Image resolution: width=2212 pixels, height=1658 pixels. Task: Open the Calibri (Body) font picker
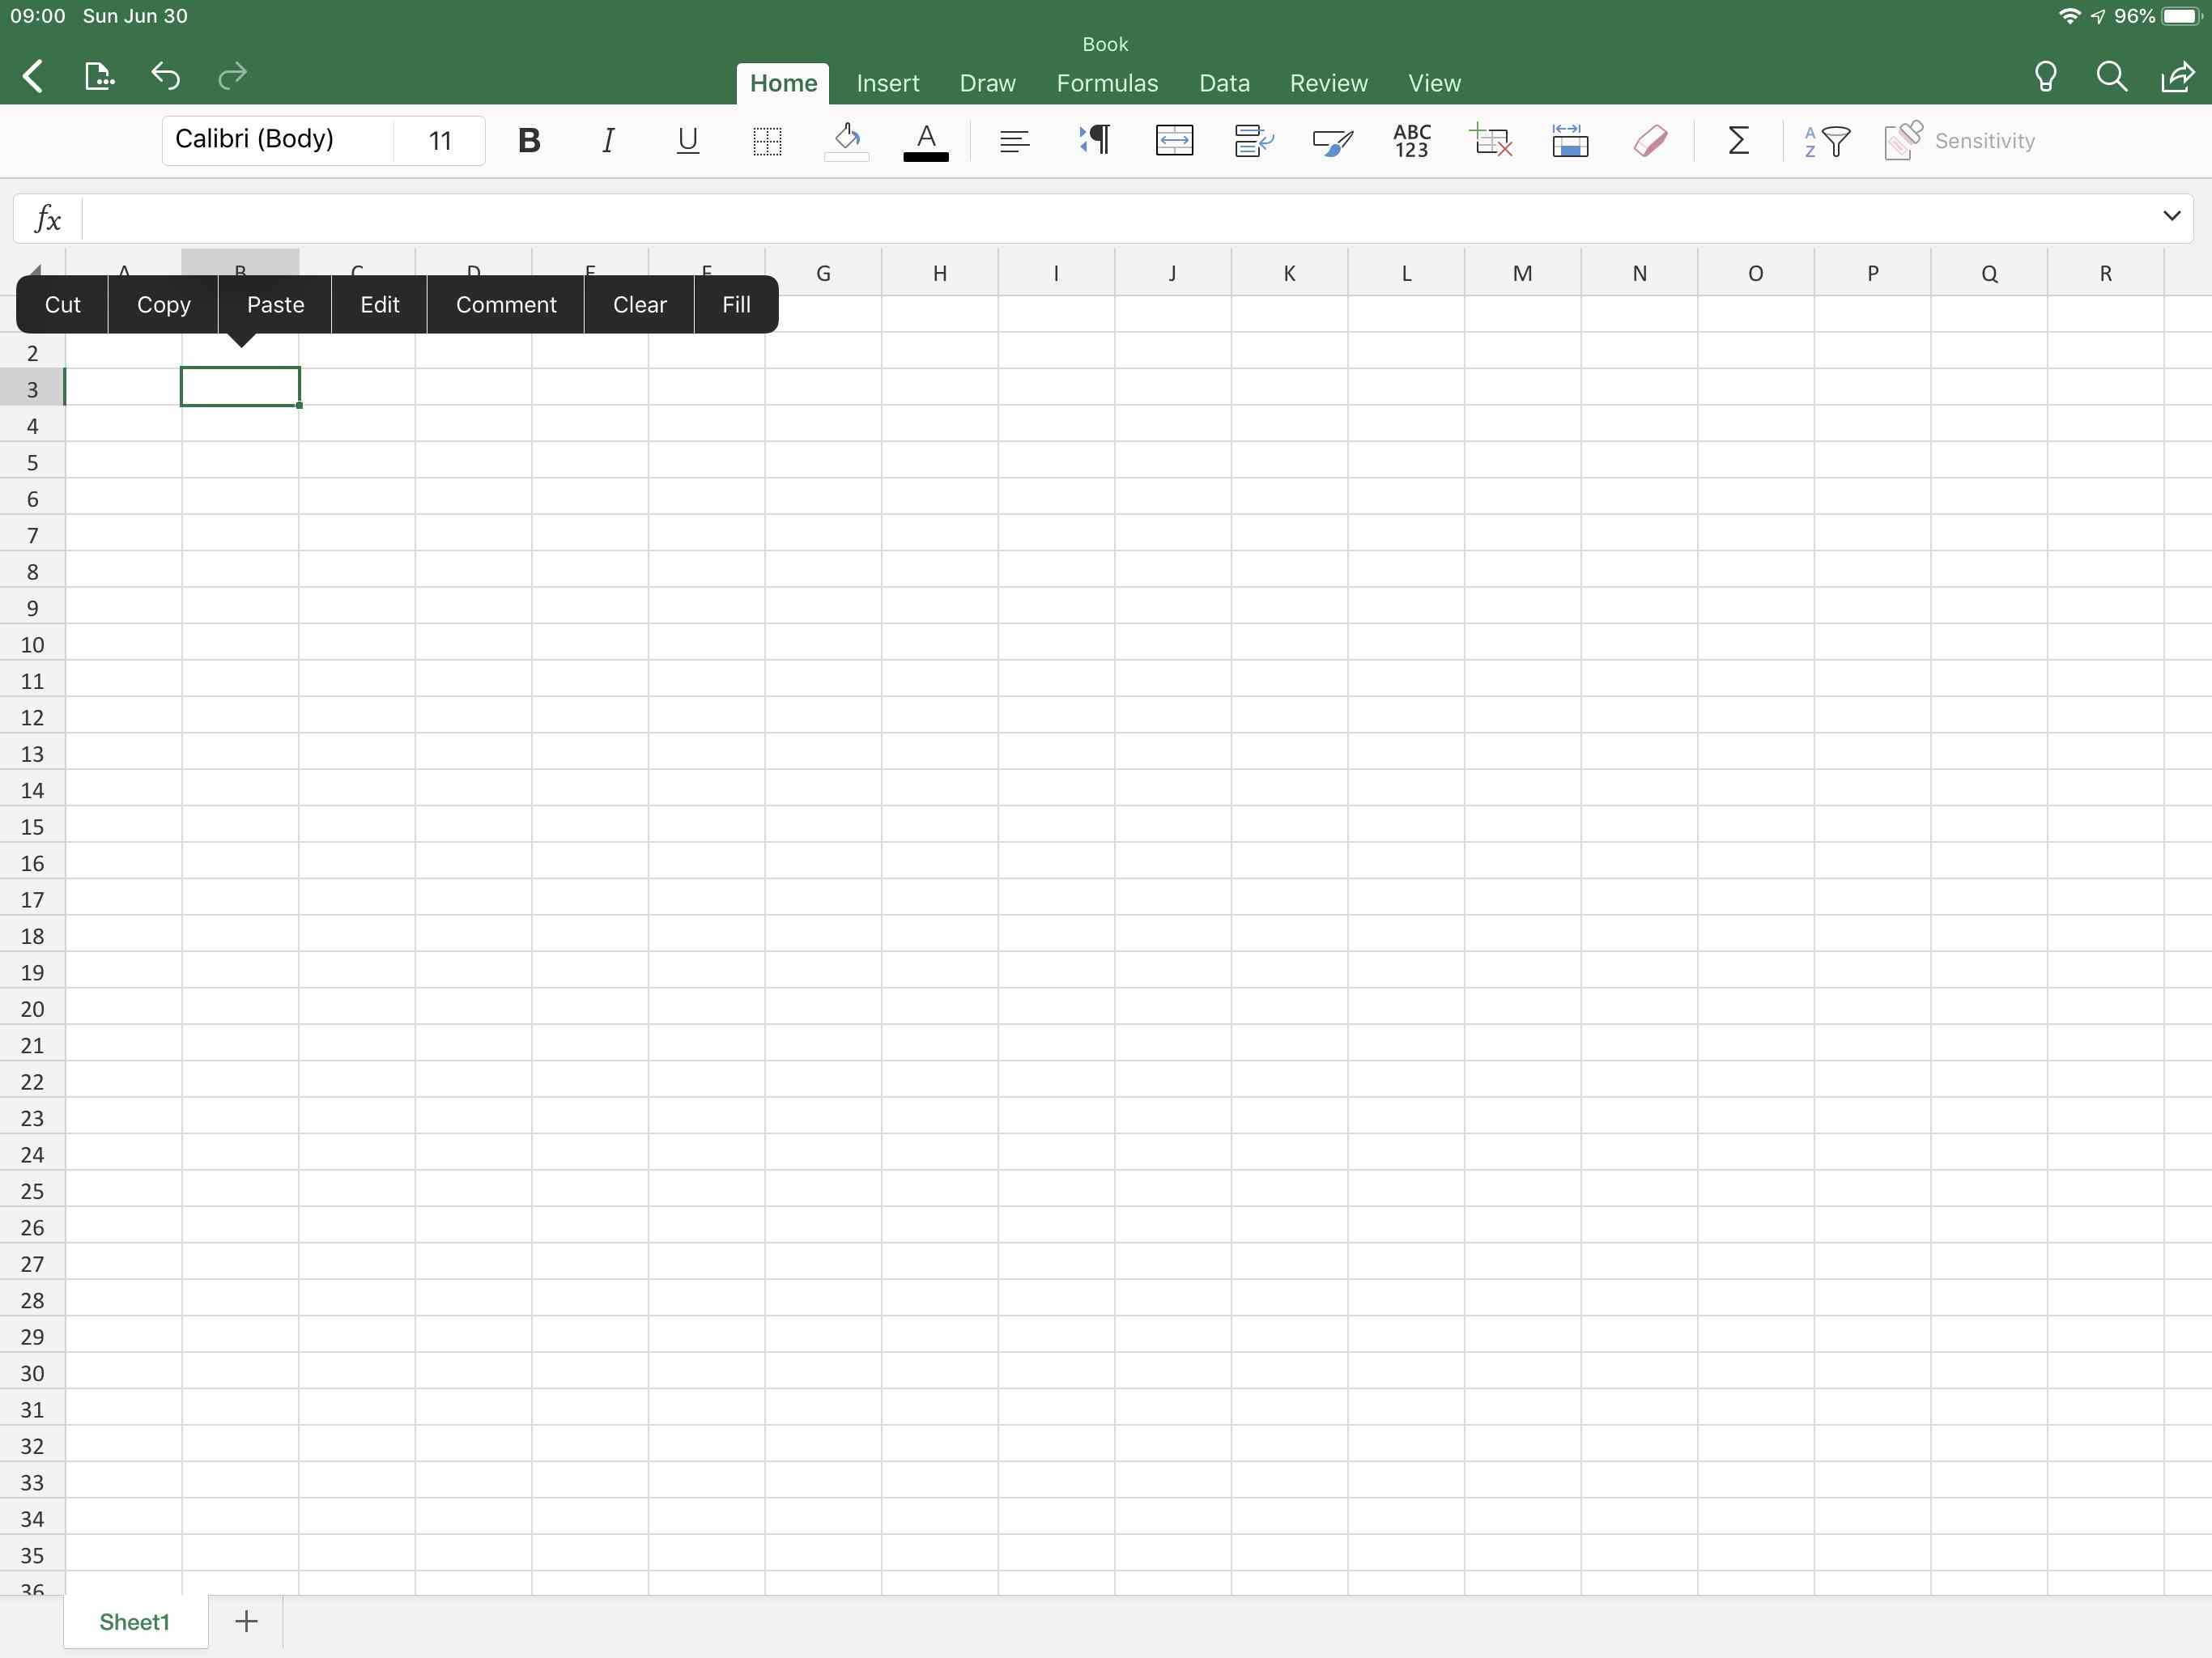pyautogui.click(x=278, y=140)
